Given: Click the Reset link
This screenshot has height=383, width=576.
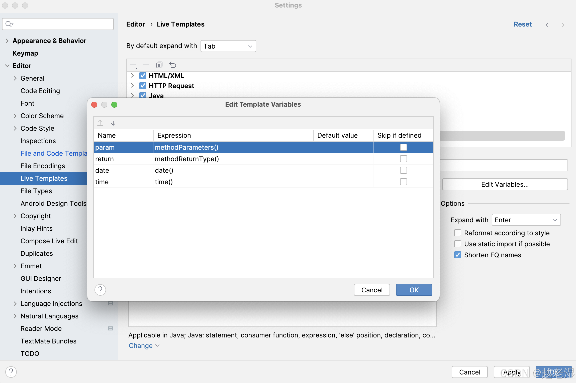Looking at the screenshot, I should (523, 24).
